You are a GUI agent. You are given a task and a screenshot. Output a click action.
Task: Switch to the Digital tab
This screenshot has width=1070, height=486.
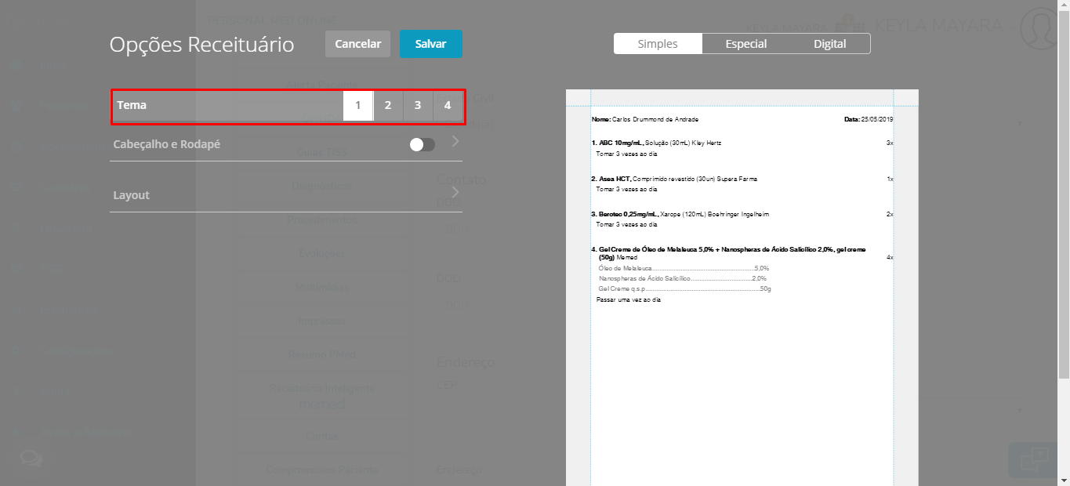[x=830, y=44]
